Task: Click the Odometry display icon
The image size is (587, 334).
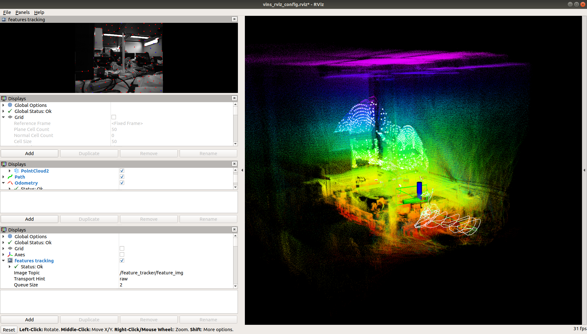Action: click(10, 183)
